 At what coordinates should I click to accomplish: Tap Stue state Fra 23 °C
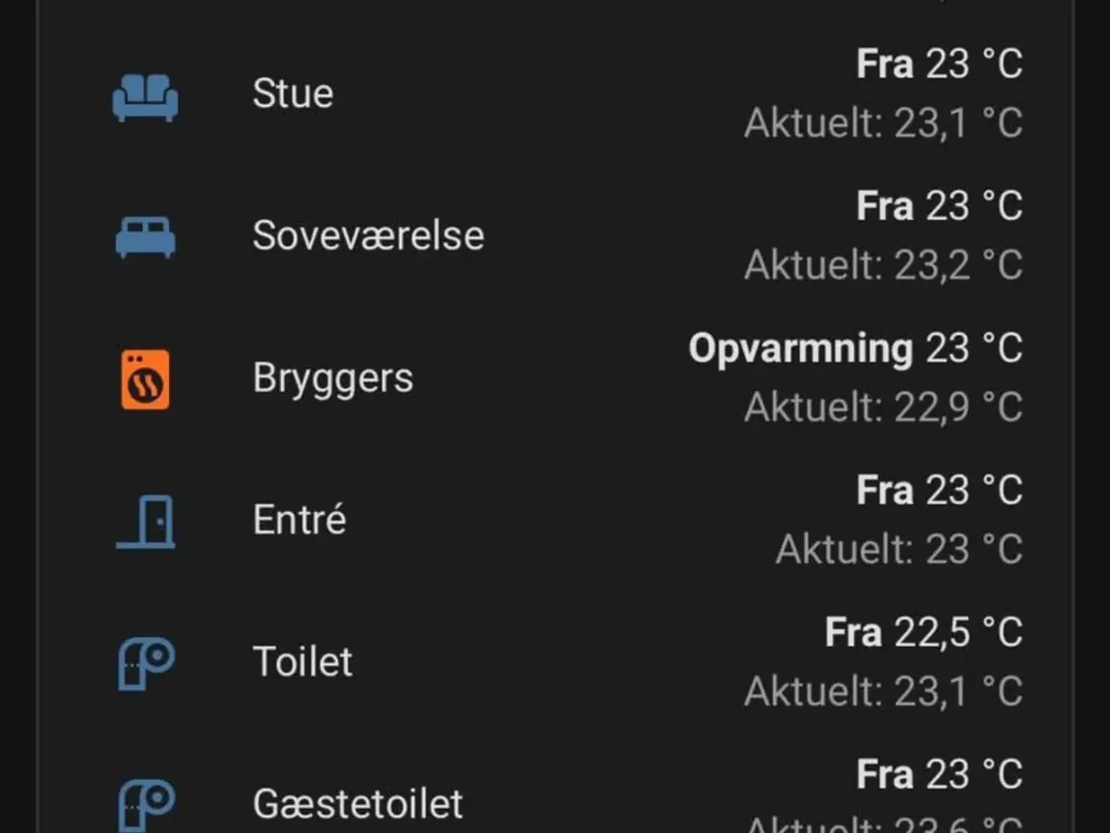[940, 64]
